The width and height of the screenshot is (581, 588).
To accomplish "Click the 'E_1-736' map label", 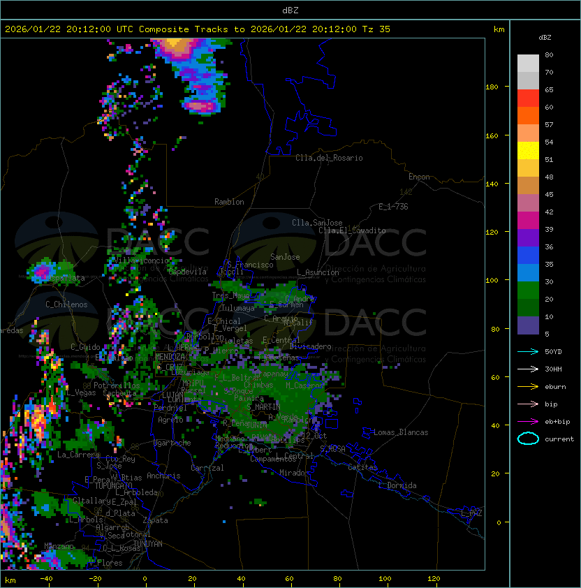I will pyautogui.click(x=393, y=207).
